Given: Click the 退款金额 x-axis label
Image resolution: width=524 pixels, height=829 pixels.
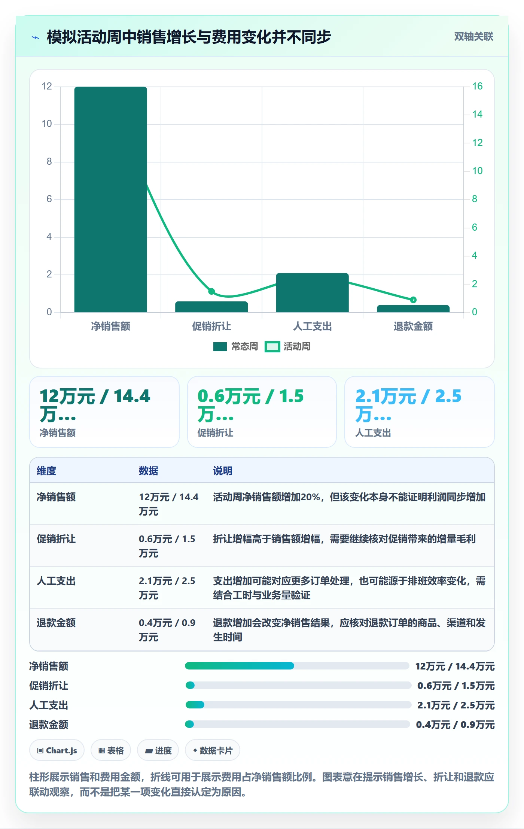Looking at the screenshot, I should click(413, 326).
